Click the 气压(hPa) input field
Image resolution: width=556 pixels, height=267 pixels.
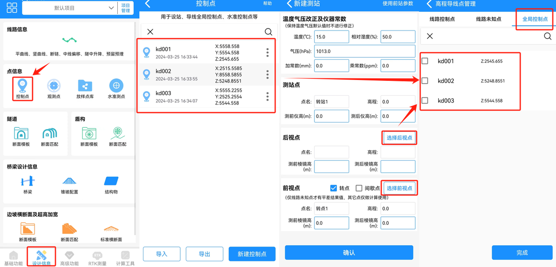(365, 51)
